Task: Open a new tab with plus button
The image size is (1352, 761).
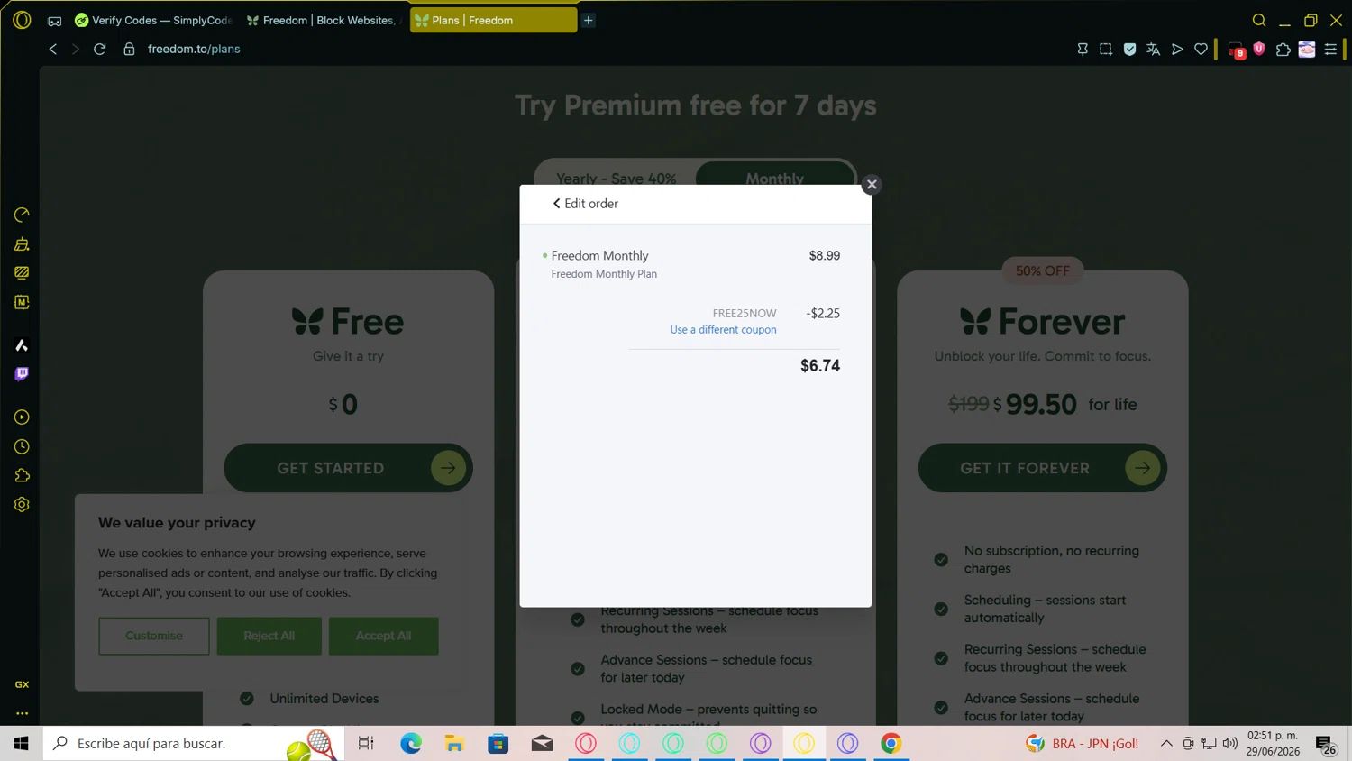Action: pos(588,20)
